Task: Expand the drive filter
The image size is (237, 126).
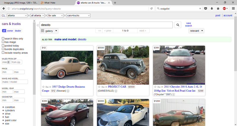Action: tap(6, 114)
